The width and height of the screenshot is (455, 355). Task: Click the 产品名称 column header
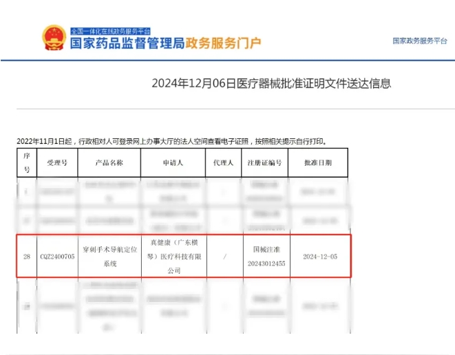tap(109, 162)
